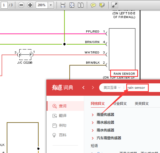Click the WHT/RED wire label
This screenshot has width=160, height=153.
click(x=92, y=52)
